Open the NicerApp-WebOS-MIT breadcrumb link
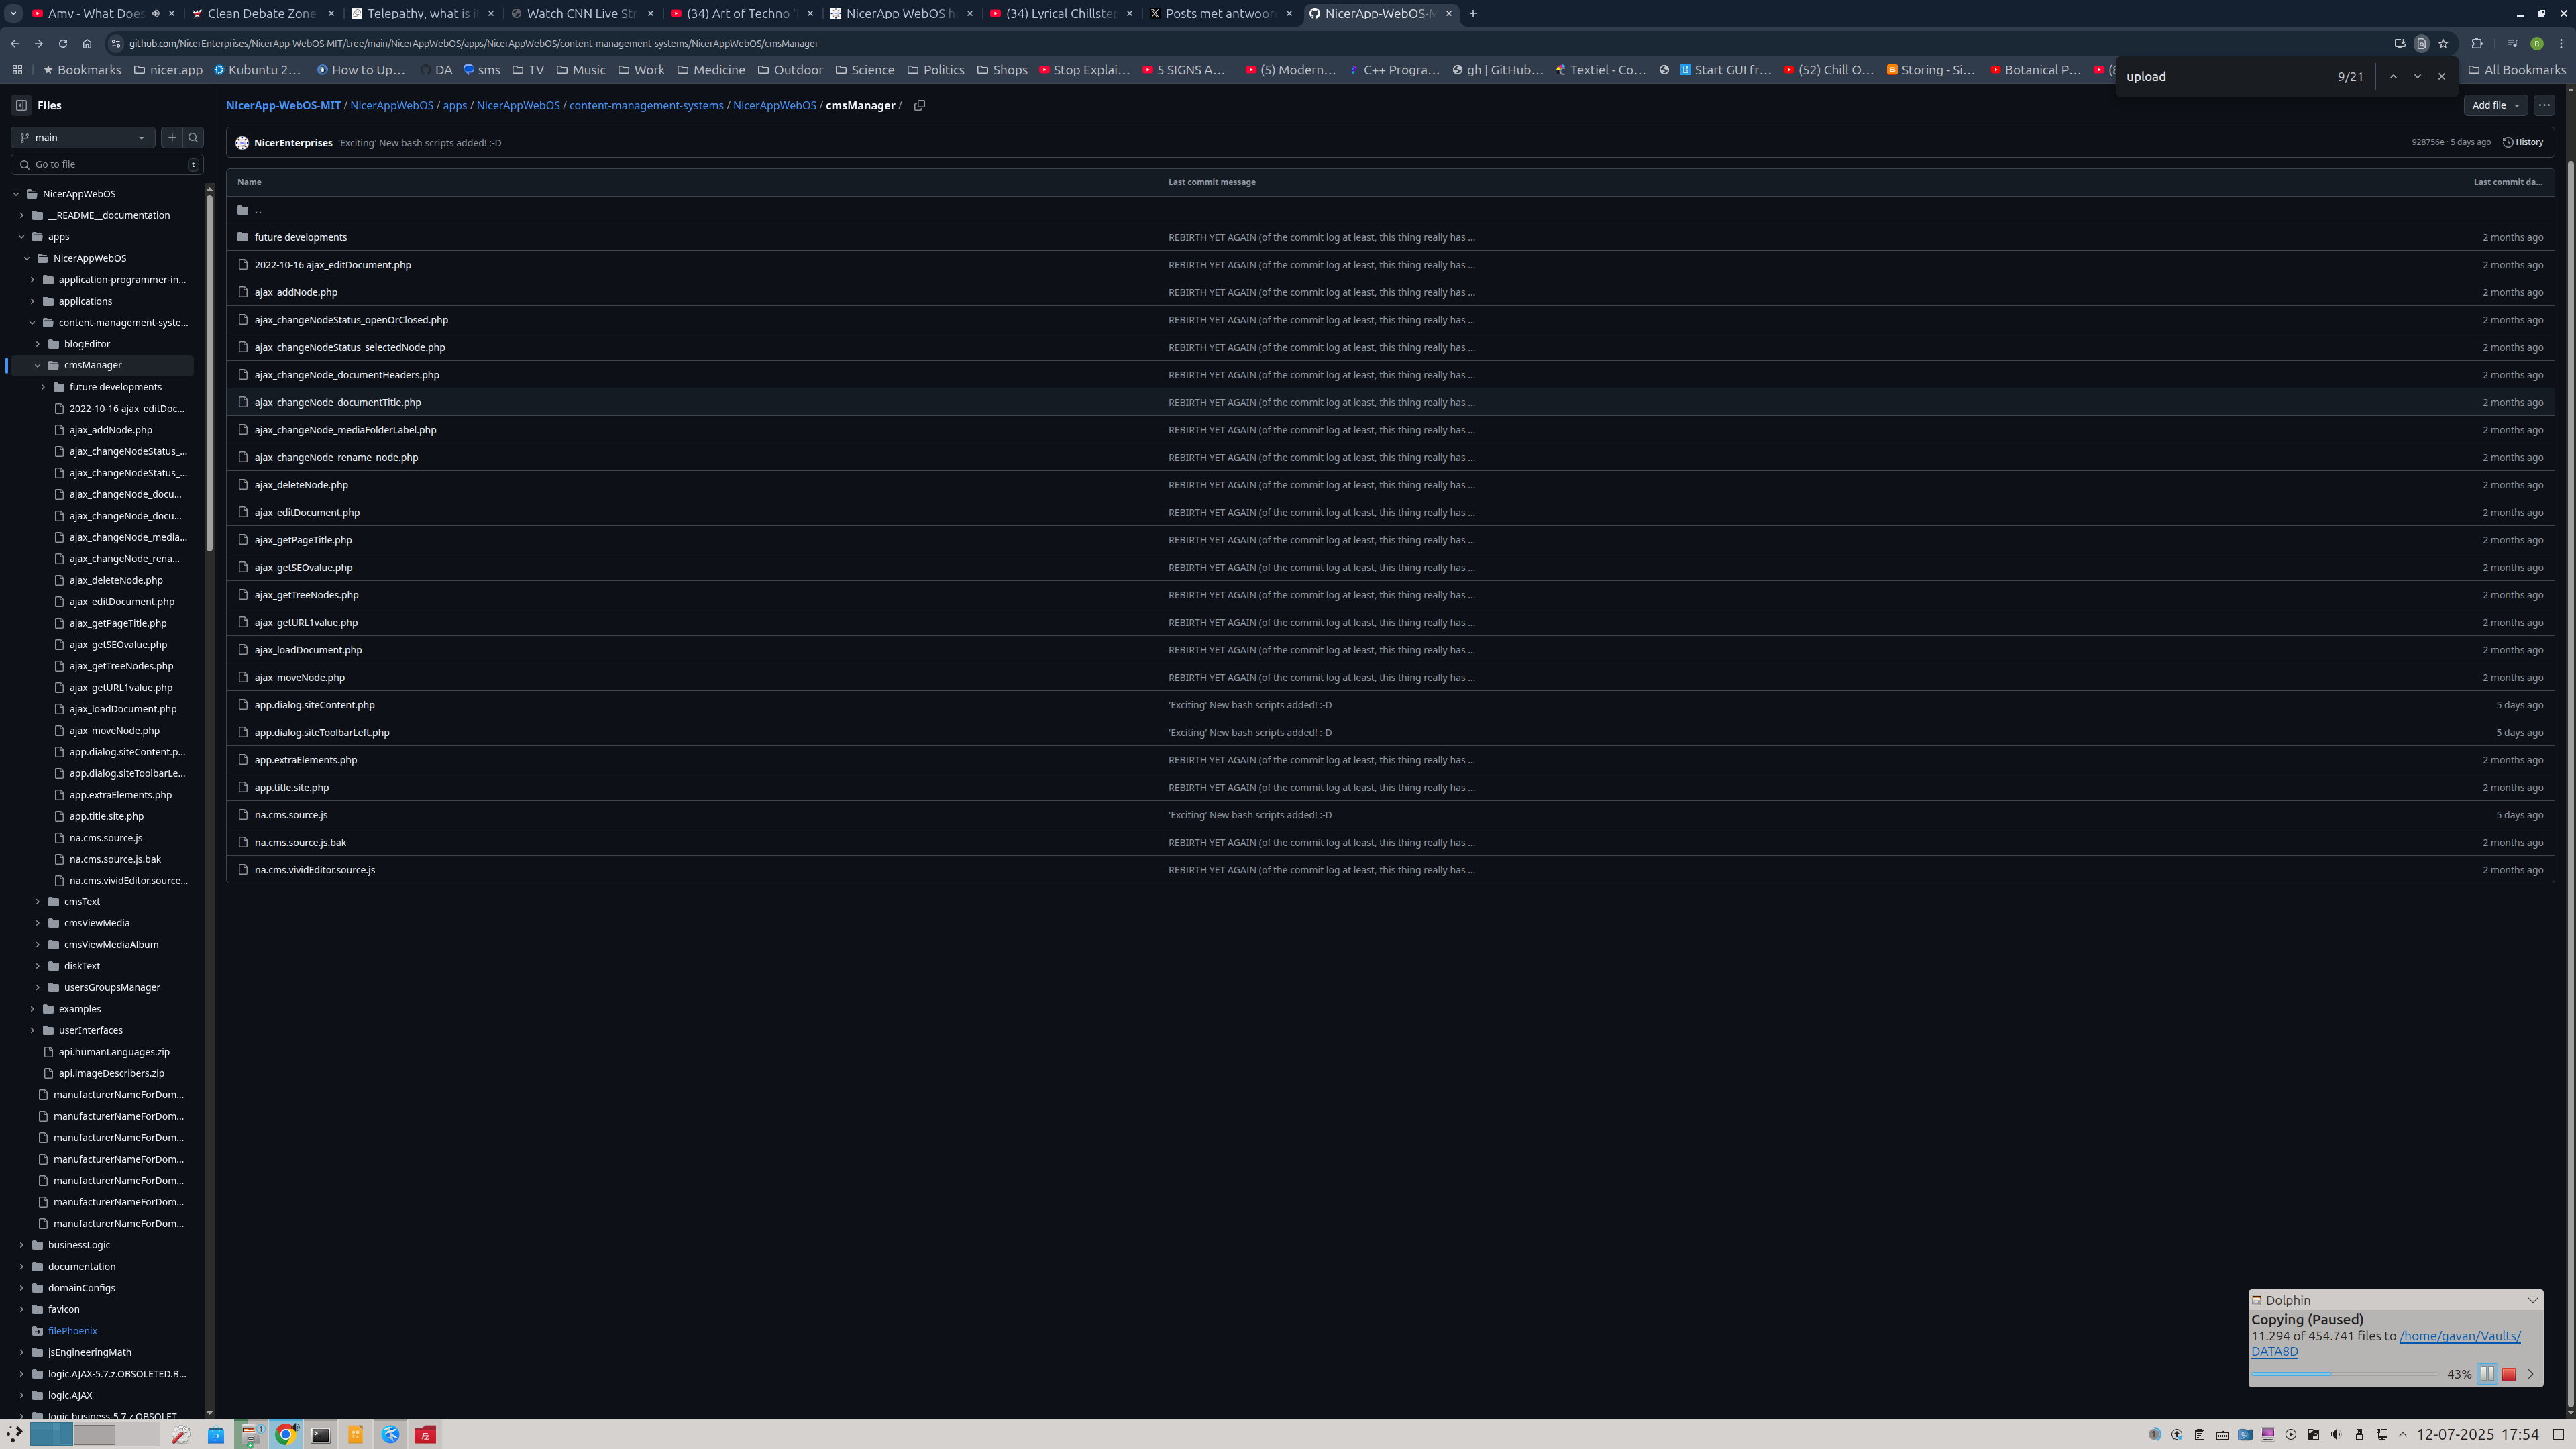Screen dimensions: 2576x1449 [x=283, y=105]
